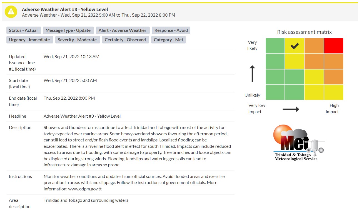Click the 'High impact' axis label

[x=332, y=108]
